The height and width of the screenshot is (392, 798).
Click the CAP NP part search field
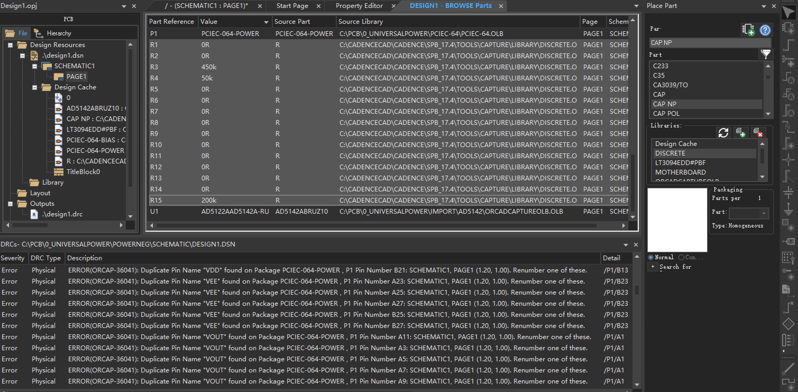[710, 43]
